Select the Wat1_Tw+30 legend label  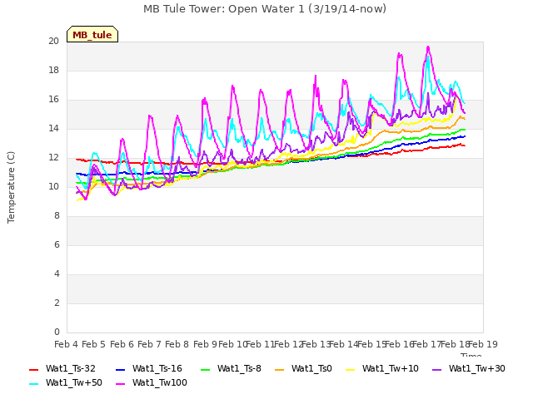pos(476,369)
